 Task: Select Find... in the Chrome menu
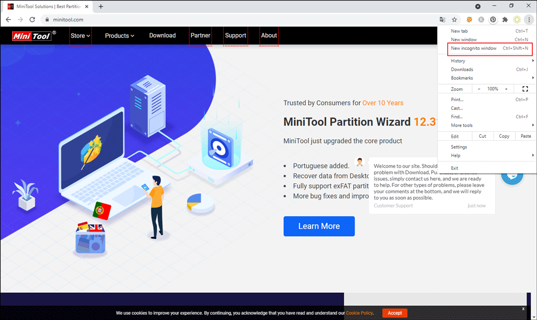click(x=487, y=117)
